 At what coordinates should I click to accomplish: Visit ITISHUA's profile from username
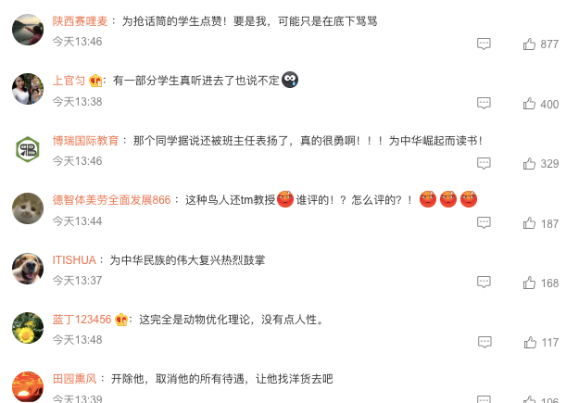click(74, 260)
